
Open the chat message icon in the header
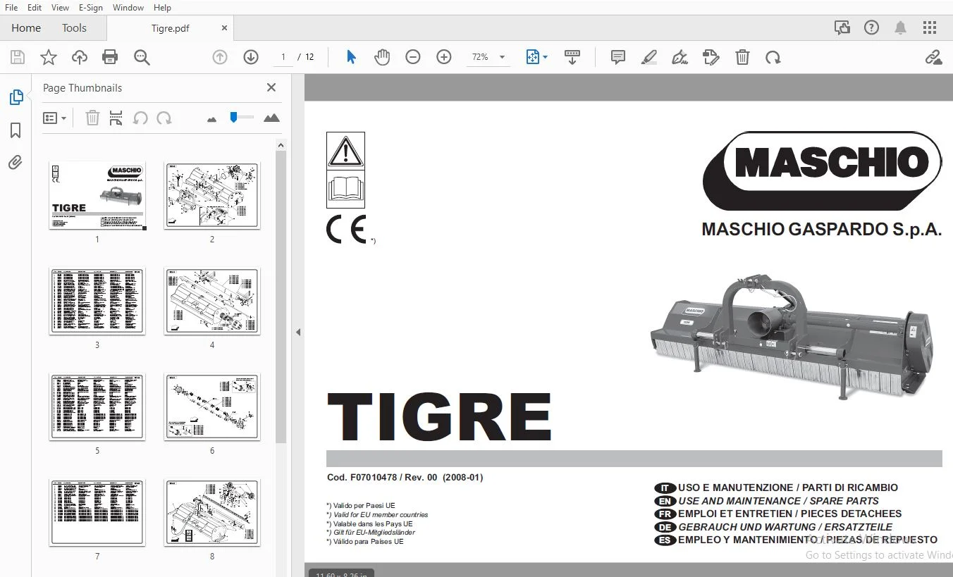pyautogui.click(x=842, y=28)
